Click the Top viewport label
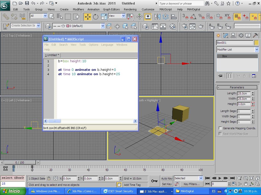The width and height of the screenshot is (261, 195). [x=11, y=36]
